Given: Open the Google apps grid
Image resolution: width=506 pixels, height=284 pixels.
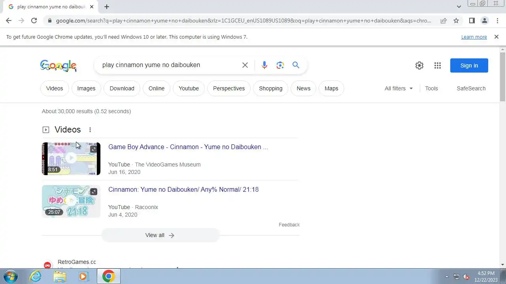Looking at the screenshot, I should coord(437,65).
